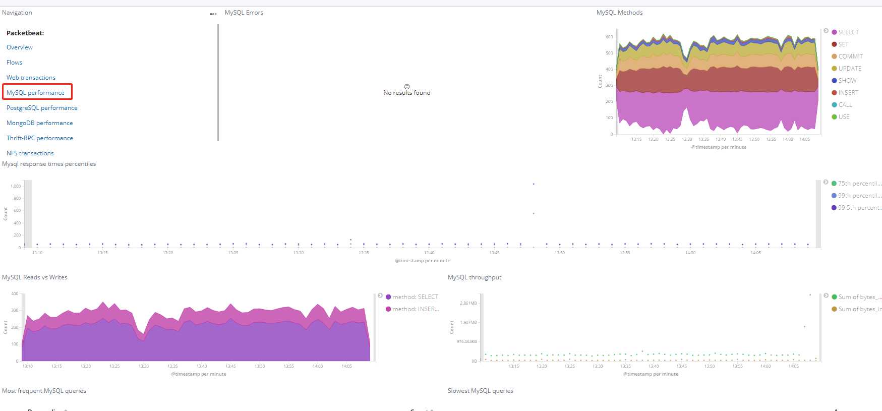This screenshot has height=411, width=882.
Task: Open NFS transactions dashboard
Action: click(x=30, y=153)
